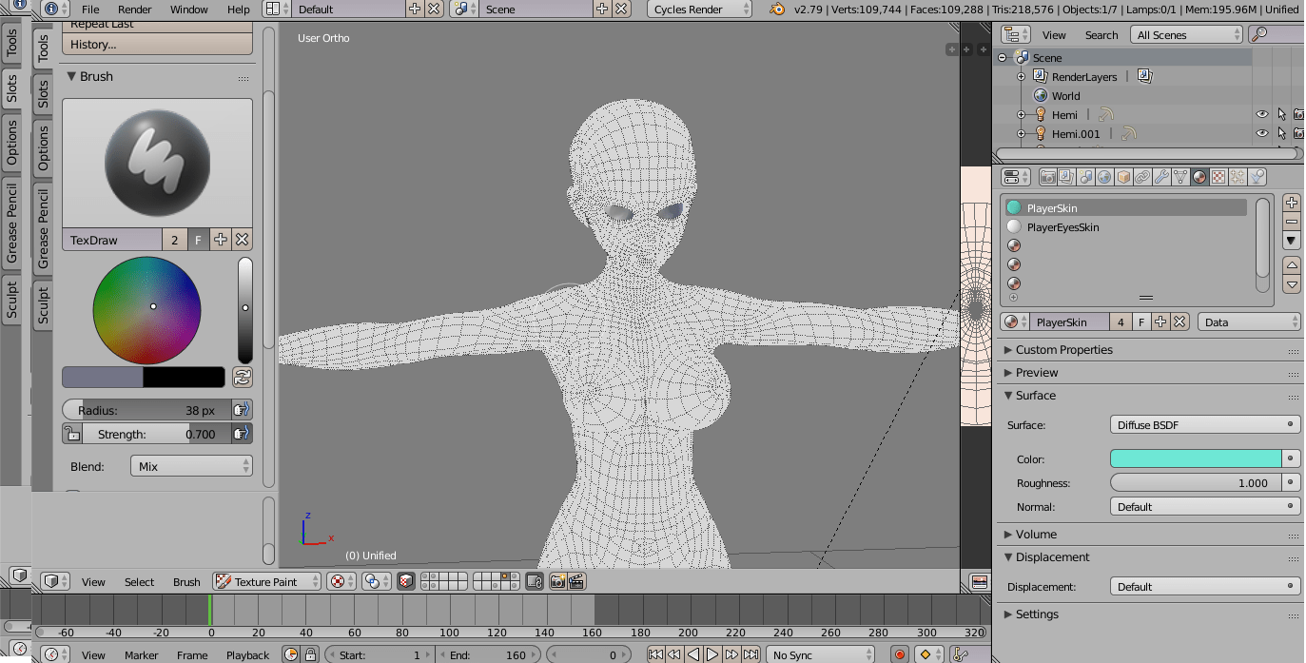Enable fake user F for PlayerSkin material
1306x663 pixels.
tap(1140, 322)
